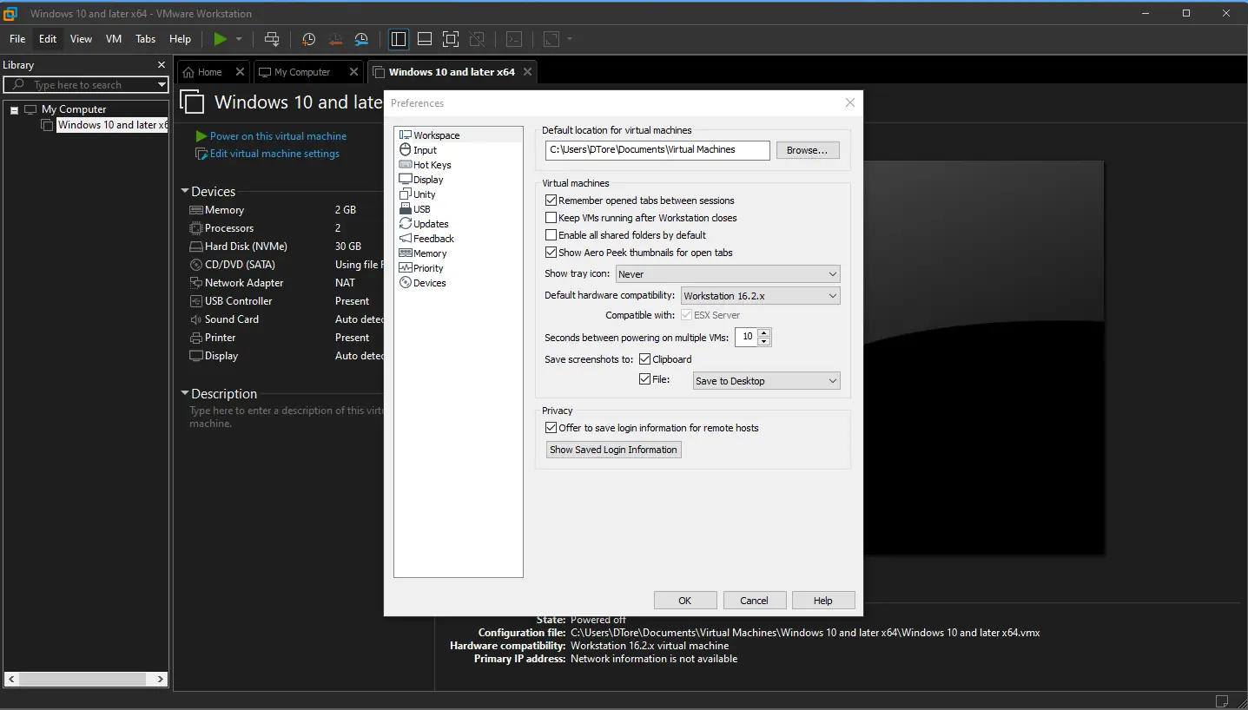Open the View menu
This screenshot has height=710, width=1248.
[81, 39]
